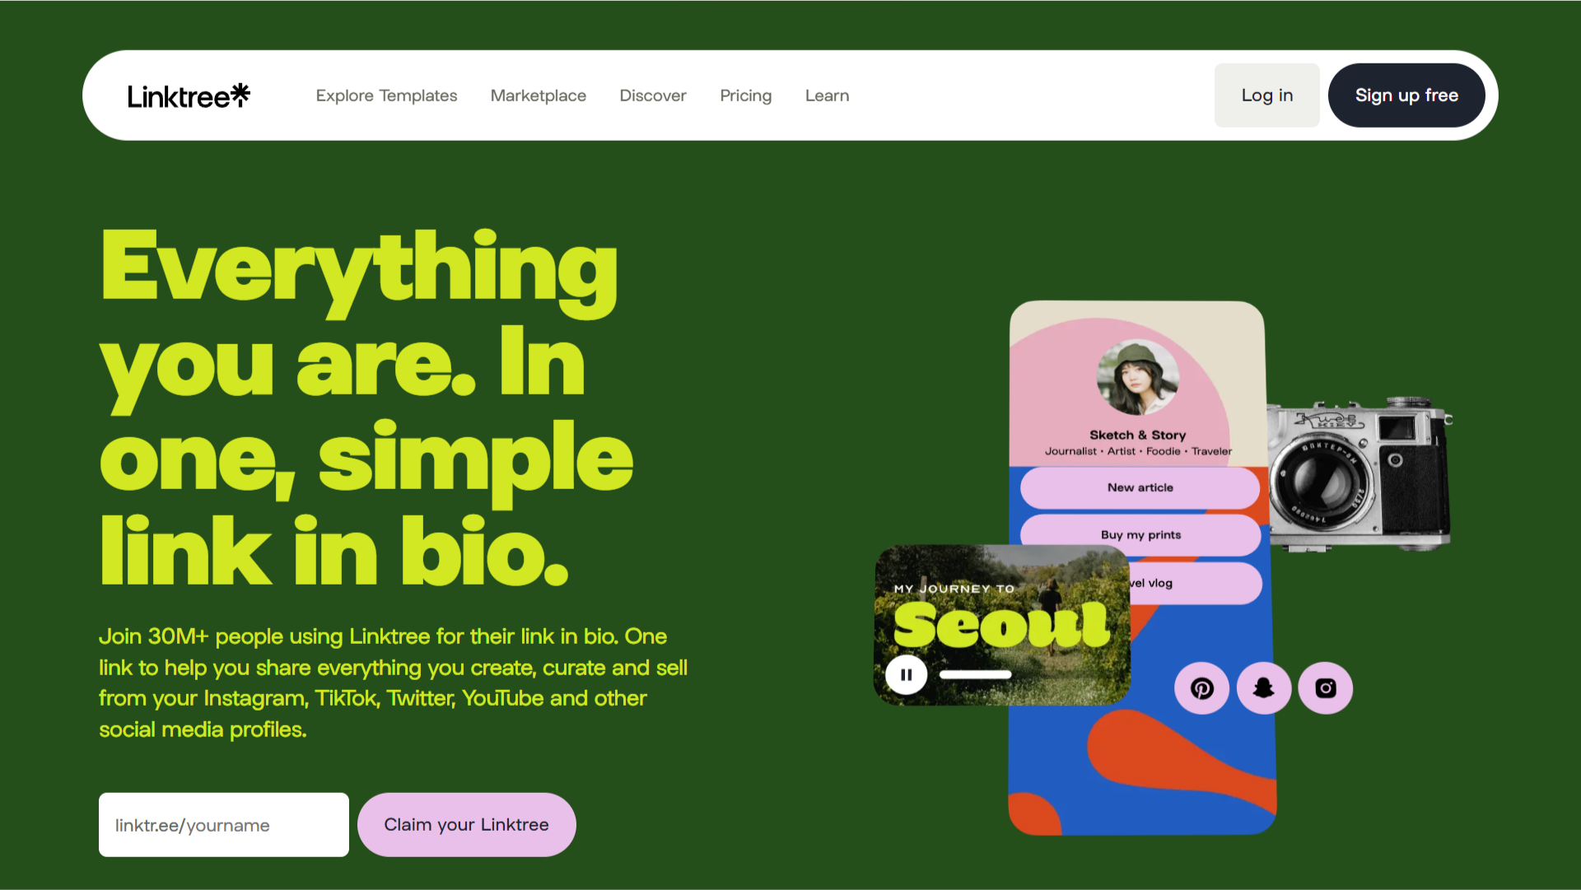Open the Instagram social icon

click(x=1326, y=688)
